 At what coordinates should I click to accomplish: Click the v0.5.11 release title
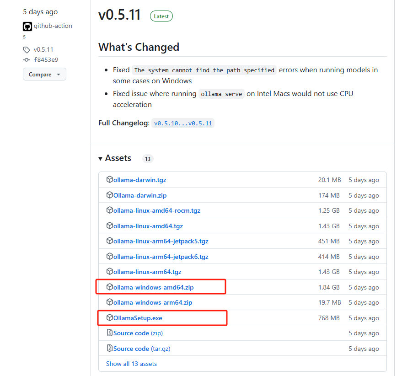119,15
